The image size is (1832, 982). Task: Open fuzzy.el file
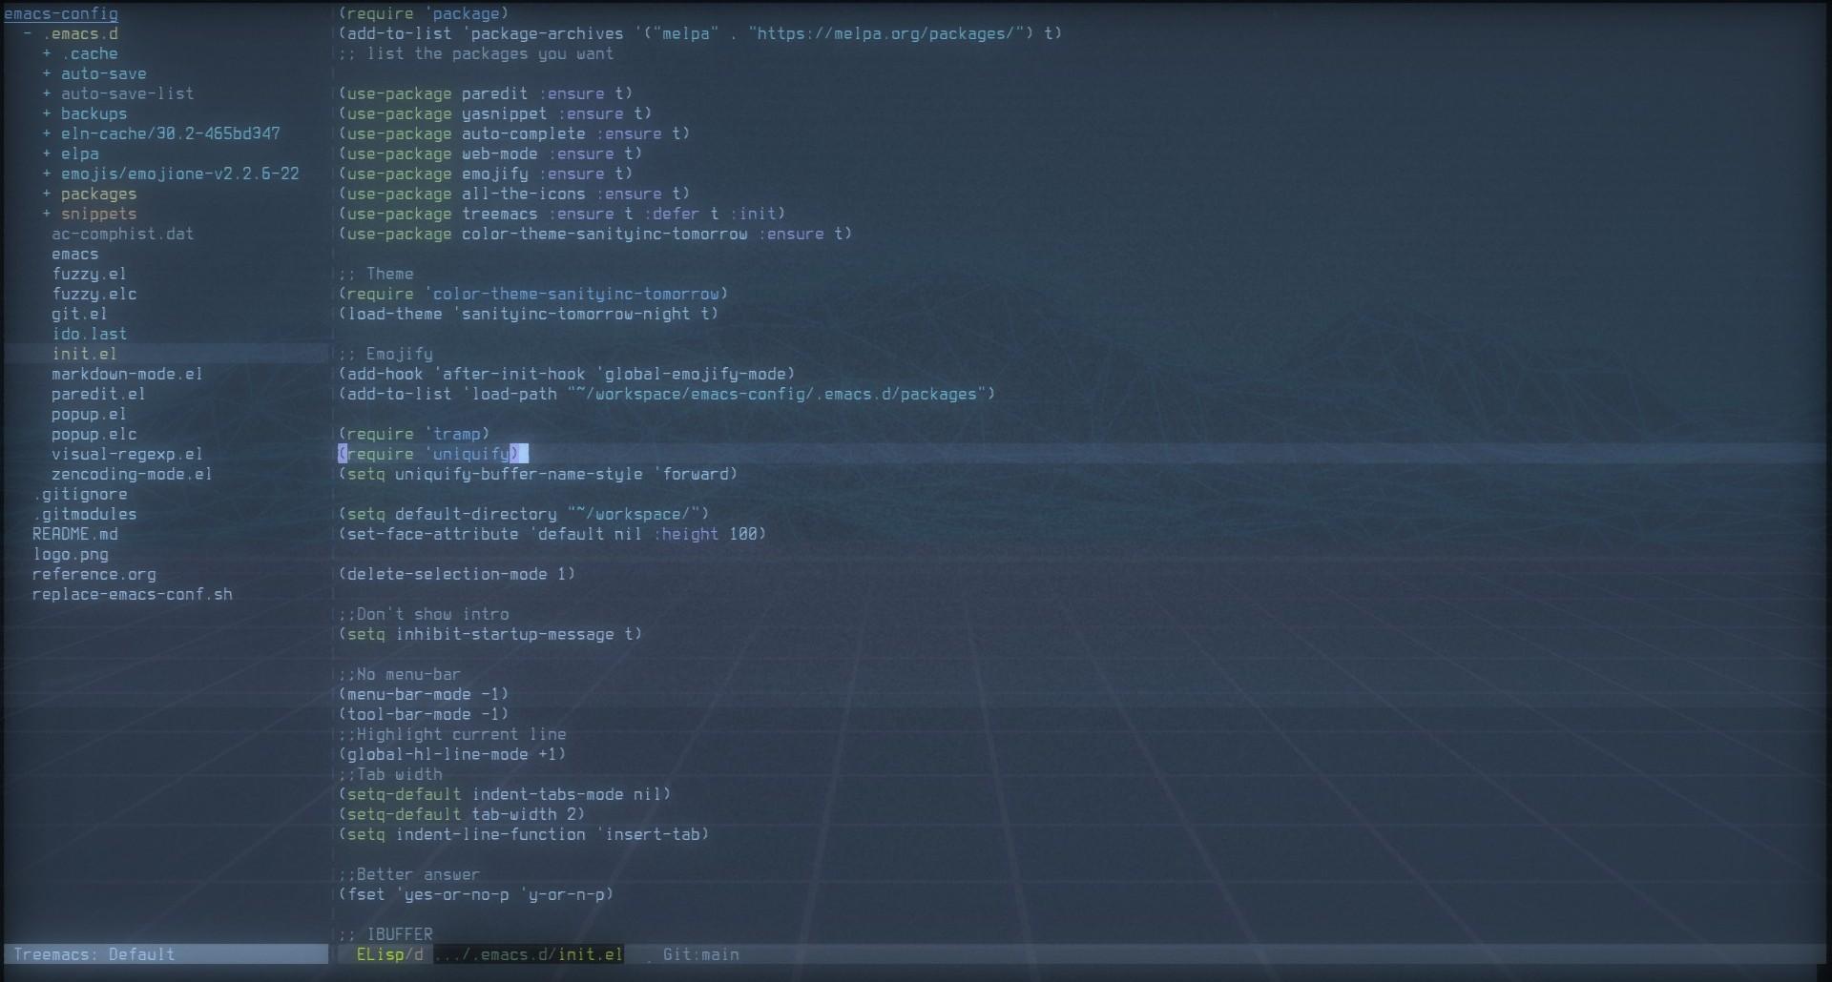click(89, 274)
